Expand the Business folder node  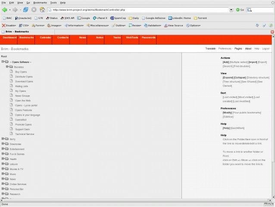click(x=7, y=67)
